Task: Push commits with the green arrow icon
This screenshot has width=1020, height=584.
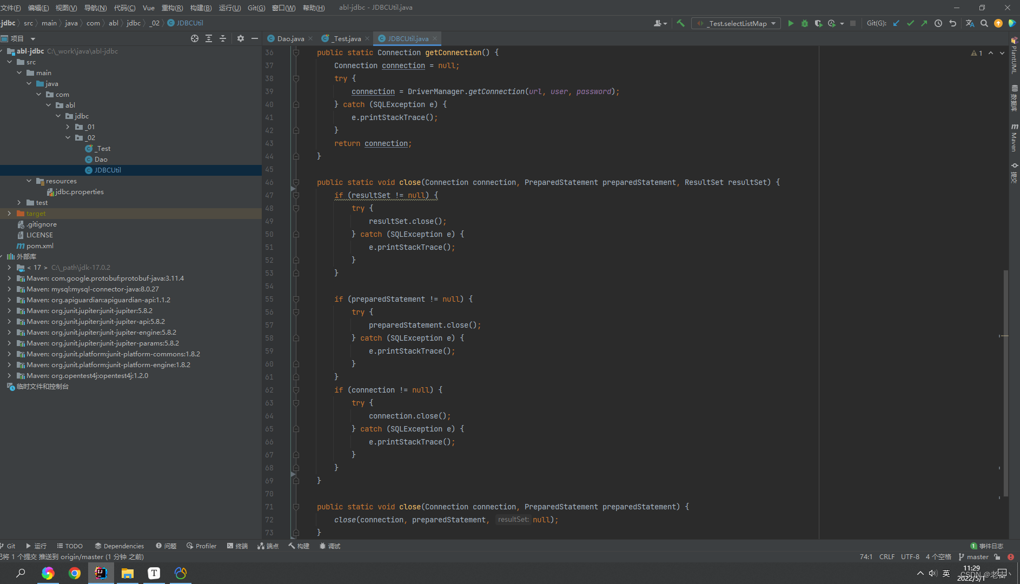Action: (x=925, y=23)
